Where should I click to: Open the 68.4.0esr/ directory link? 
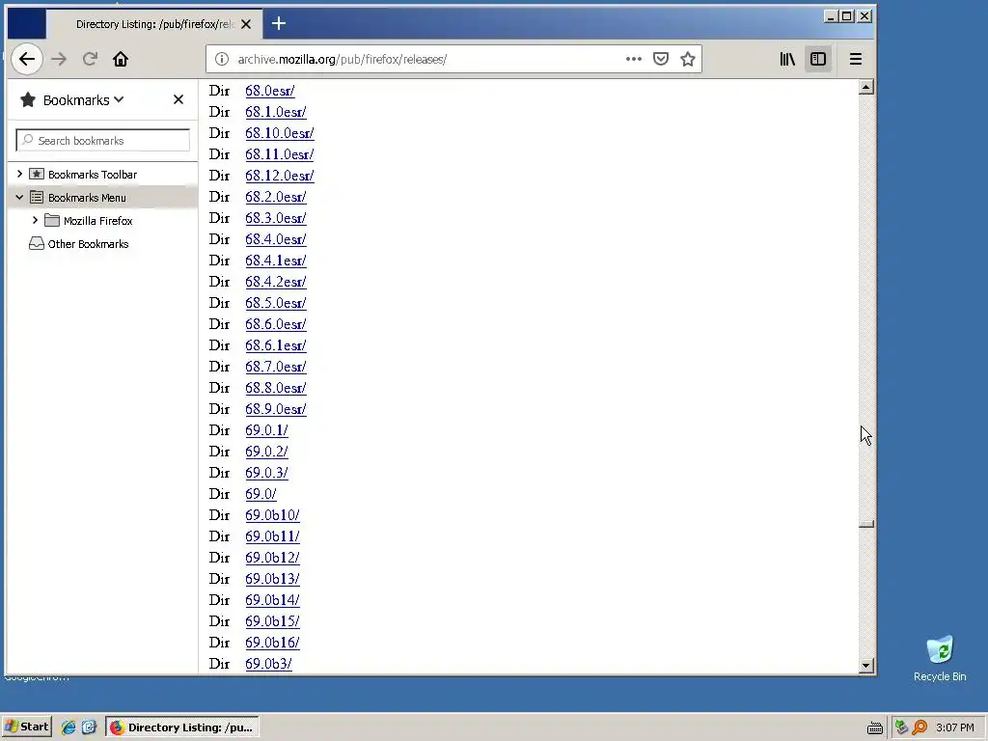[275, 239]
